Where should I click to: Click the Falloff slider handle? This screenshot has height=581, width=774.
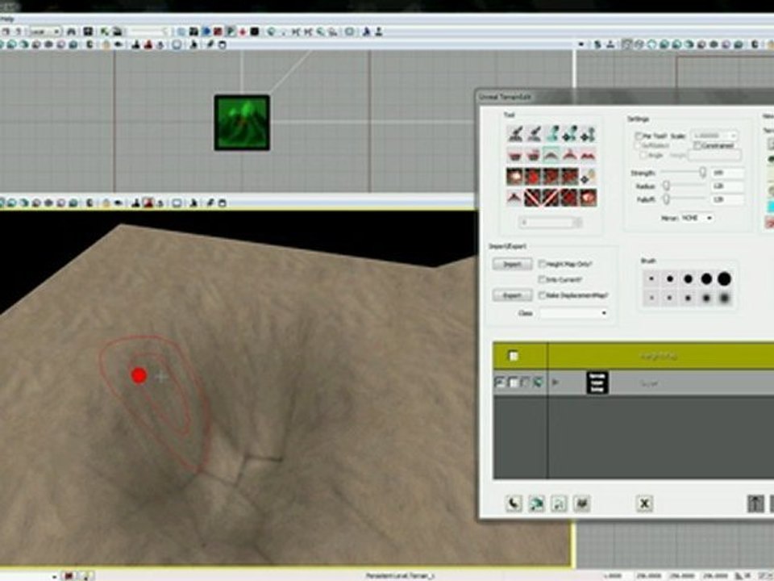pos(667,199)
